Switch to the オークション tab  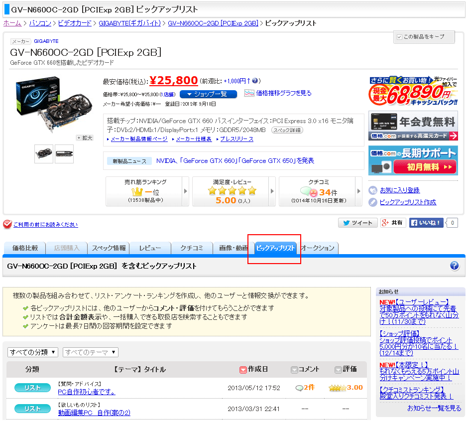[x=318, y=248]
